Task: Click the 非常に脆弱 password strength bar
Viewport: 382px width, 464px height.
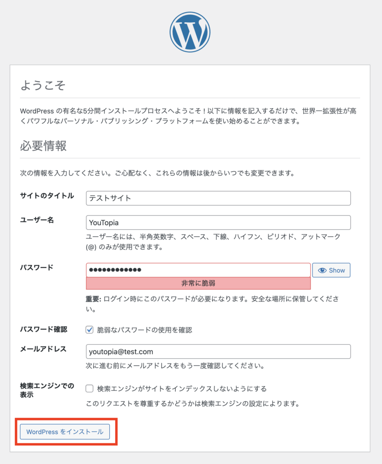Action: [x=198, y=283]
